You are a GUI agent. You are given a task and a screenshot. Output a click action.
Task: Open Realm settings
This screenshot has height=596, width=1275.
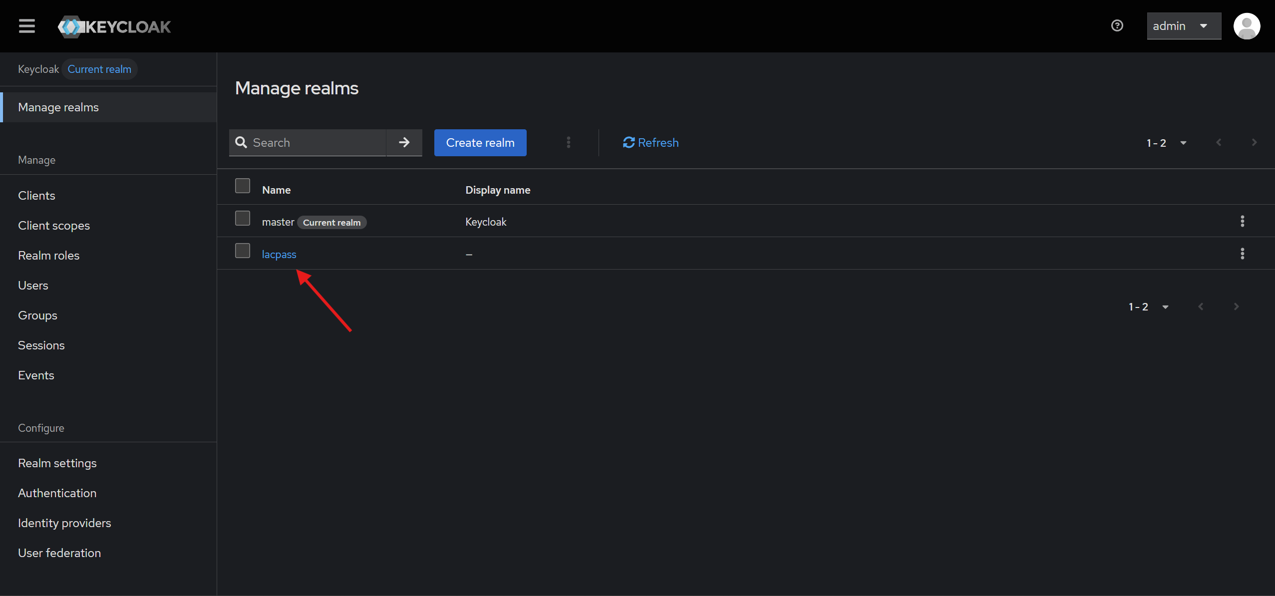tap(57, 463)
